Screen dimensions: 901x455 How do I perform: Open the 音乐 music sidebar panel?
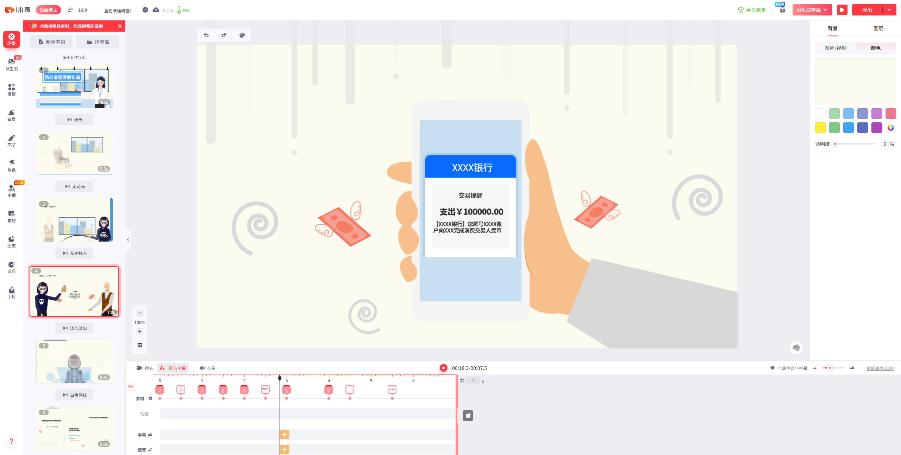click(x=12, y=267)
